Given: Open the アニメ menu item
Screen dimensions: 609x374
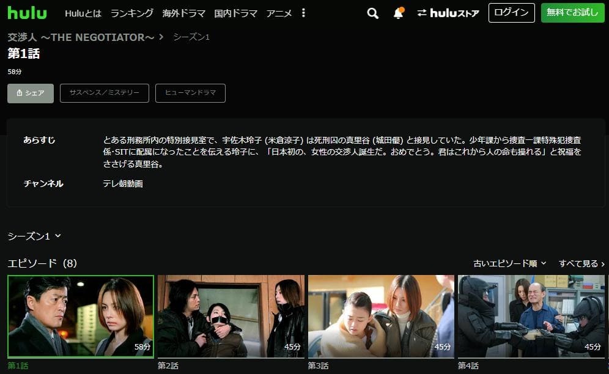Looking at the screenshot, I should point(279,13).
